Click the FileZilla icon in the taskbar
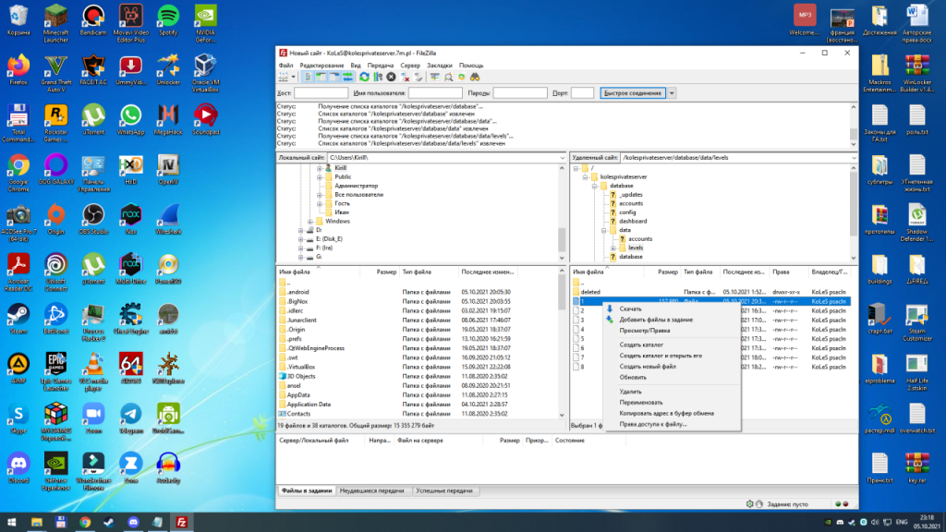Image resolution: width=946 pixels, height=532 pixels. pos(182,522)
